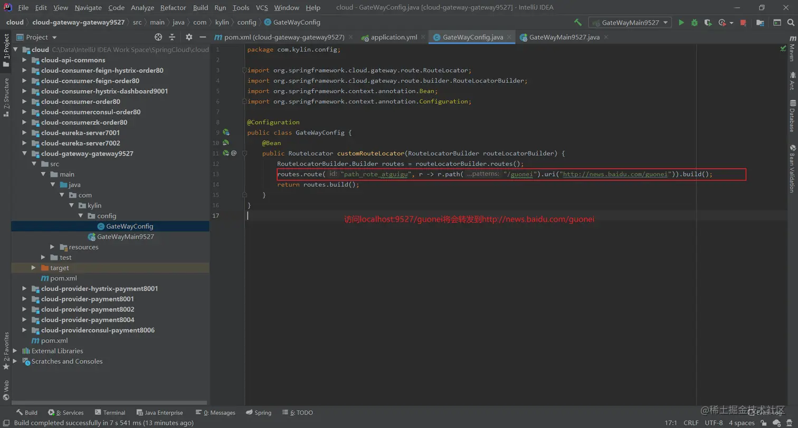Expand the resources folder

click(x=52, y=247)
